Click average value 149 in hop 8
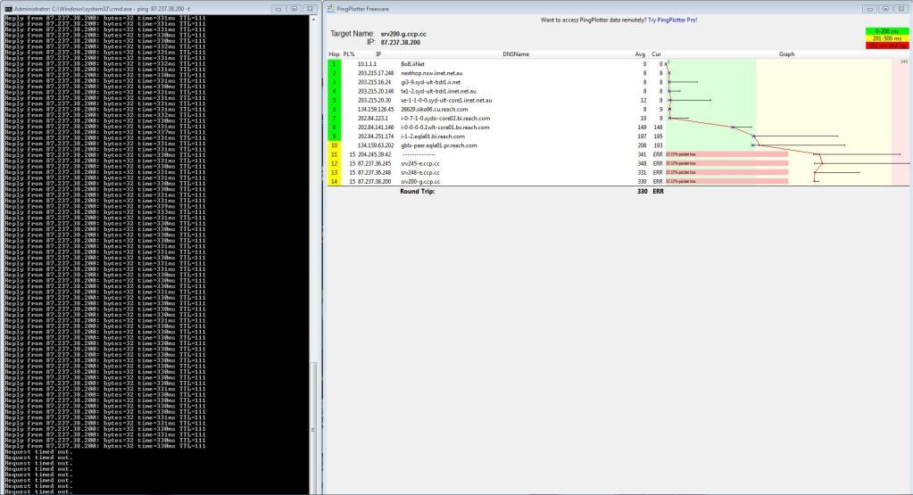Viewport: 913px width, 495px height. (x=642, y=128)
